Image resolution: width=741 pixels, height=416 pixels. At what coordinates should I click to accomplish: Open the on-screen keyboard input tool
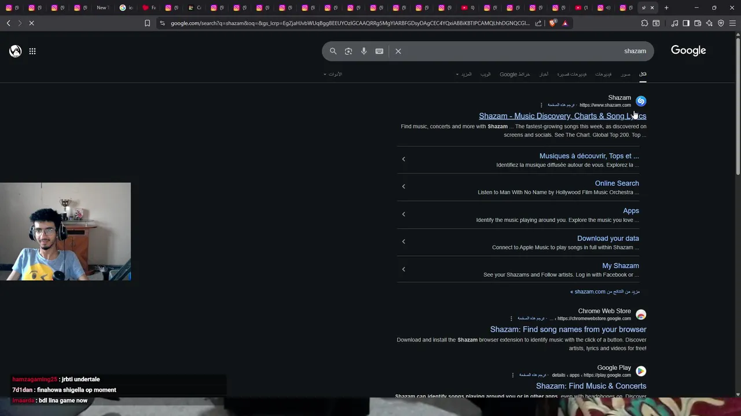(379, 51)
